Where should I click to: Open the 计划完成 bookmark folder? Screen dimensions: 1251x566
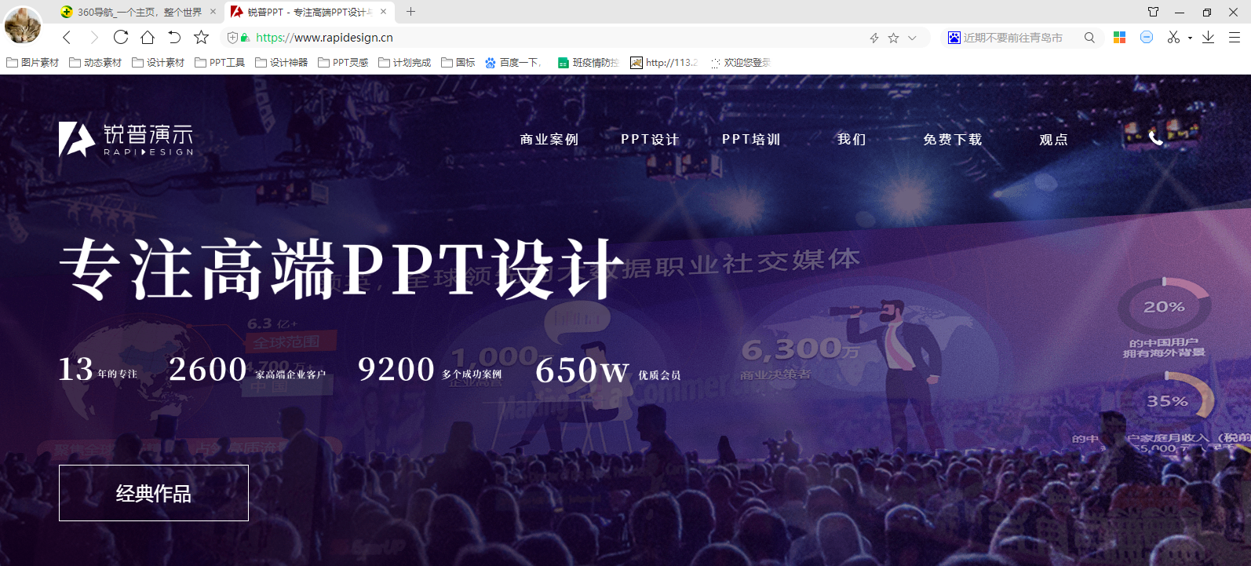(405, 63)
